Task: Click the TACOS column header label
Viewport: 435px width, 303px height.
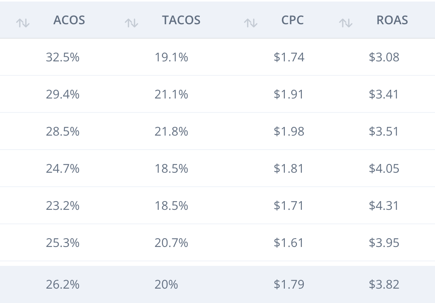Action: pos(181,20)
